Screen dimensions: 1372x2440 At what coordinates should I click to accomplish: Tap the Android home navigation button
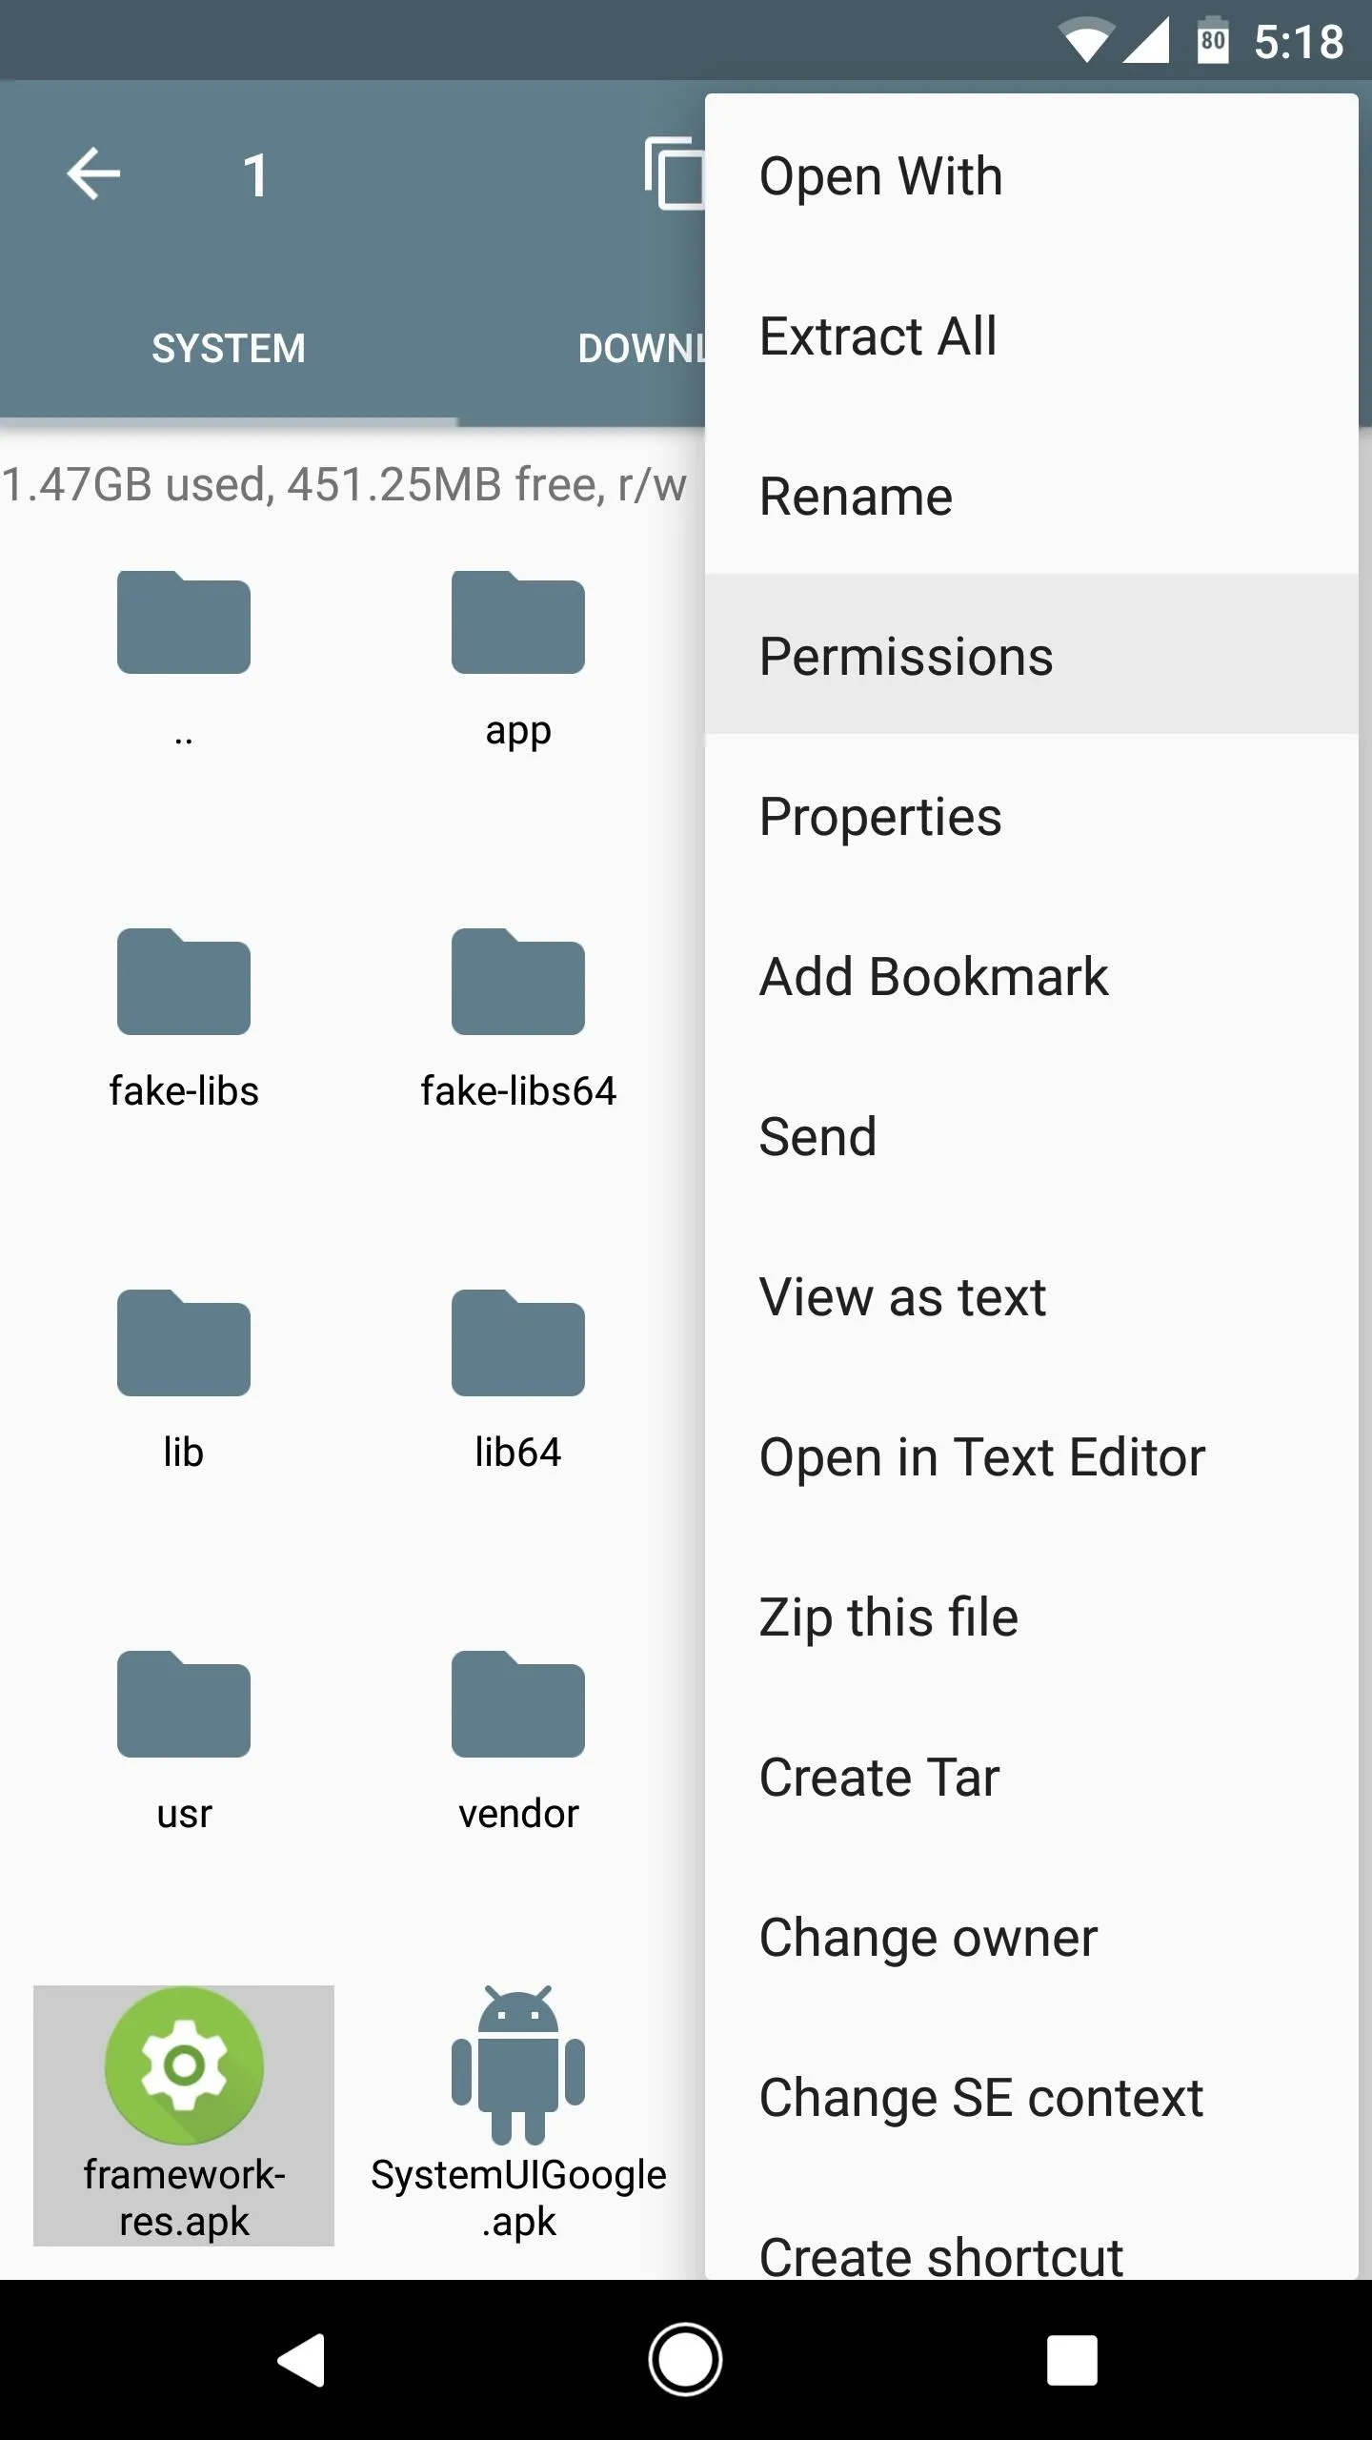click(685, 2360)
